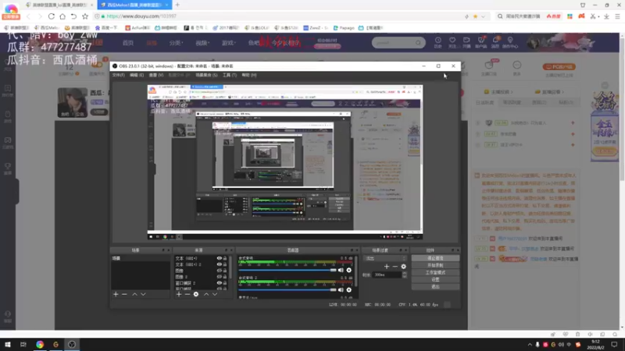Toggle visibility of 文本 (GDI+) source
The height and width of the screenshot is (351, 625).
(220, 258)
